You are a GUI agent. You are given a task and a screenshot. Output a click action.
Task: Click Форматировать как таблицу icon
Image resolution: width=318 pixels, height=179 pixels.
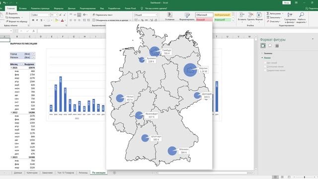point(187,15)
